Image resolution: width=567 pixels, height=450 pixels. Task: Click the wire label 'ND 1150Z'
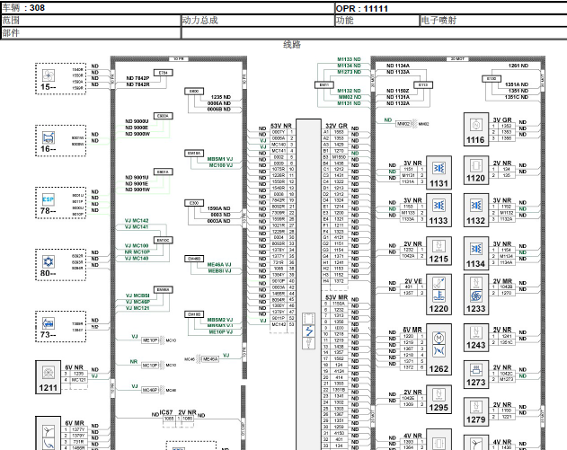[398, 91]
